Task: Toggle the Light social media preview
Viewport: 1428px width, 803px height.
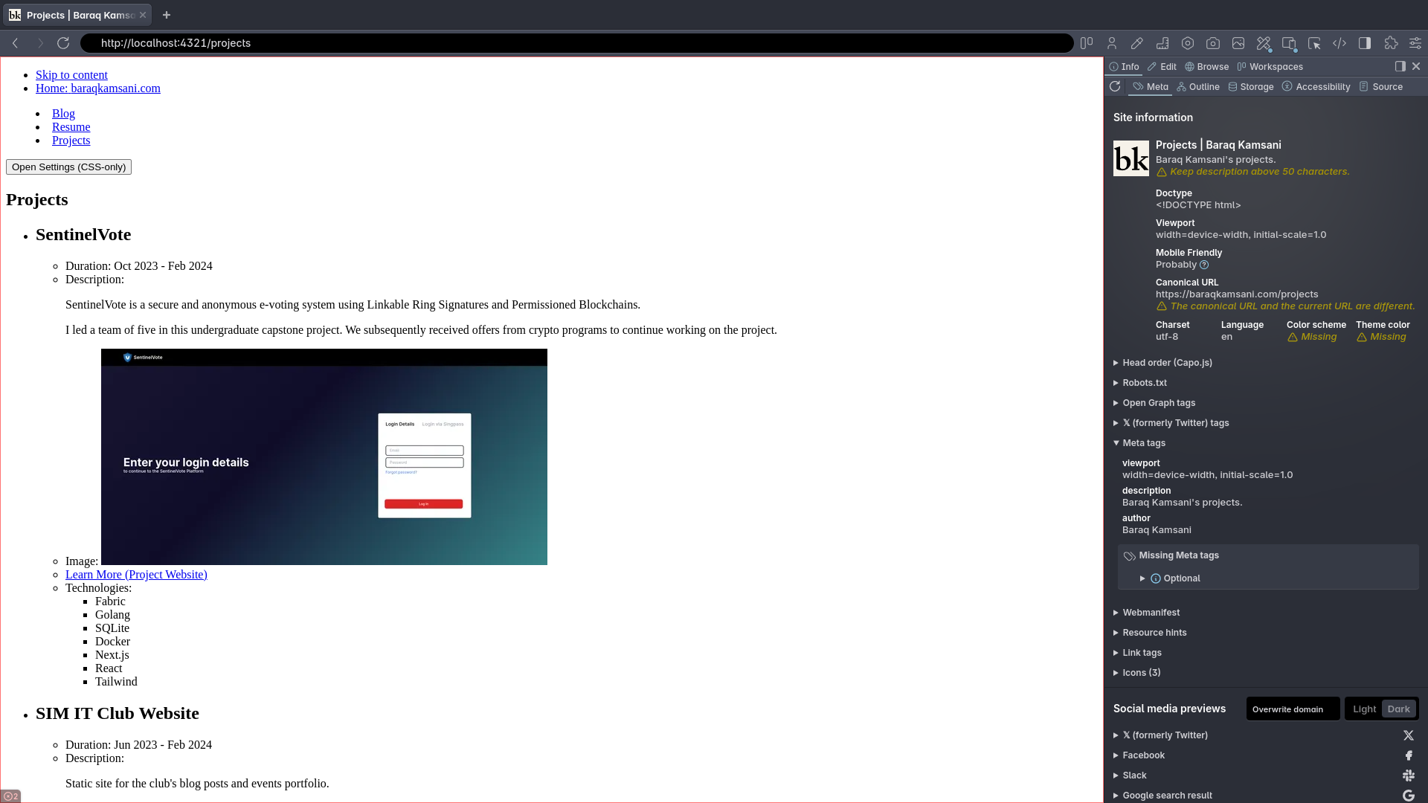Action: click(x=1364, y=709)
